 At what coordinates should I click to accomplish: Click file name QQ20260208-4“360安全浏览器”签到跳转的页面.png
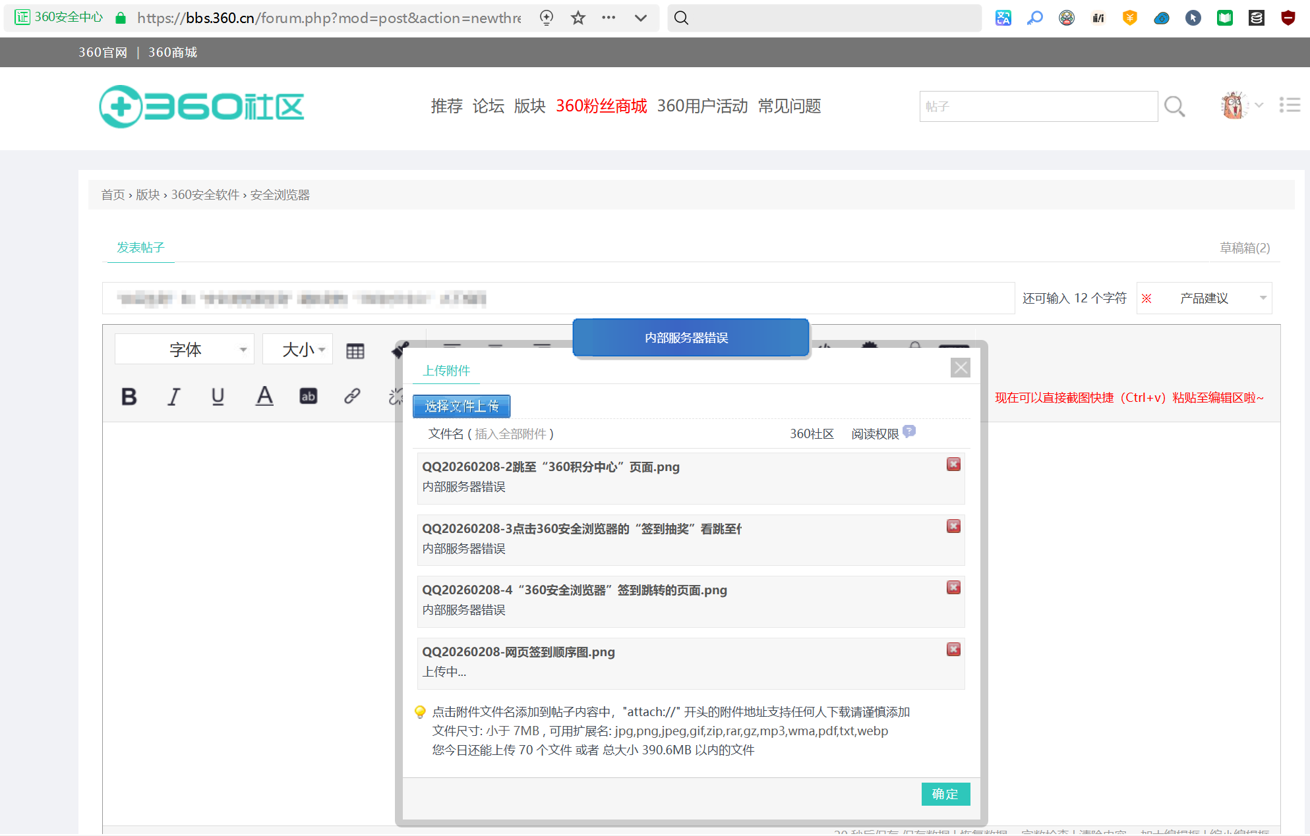pyautogui.click(x=574, y=590)
